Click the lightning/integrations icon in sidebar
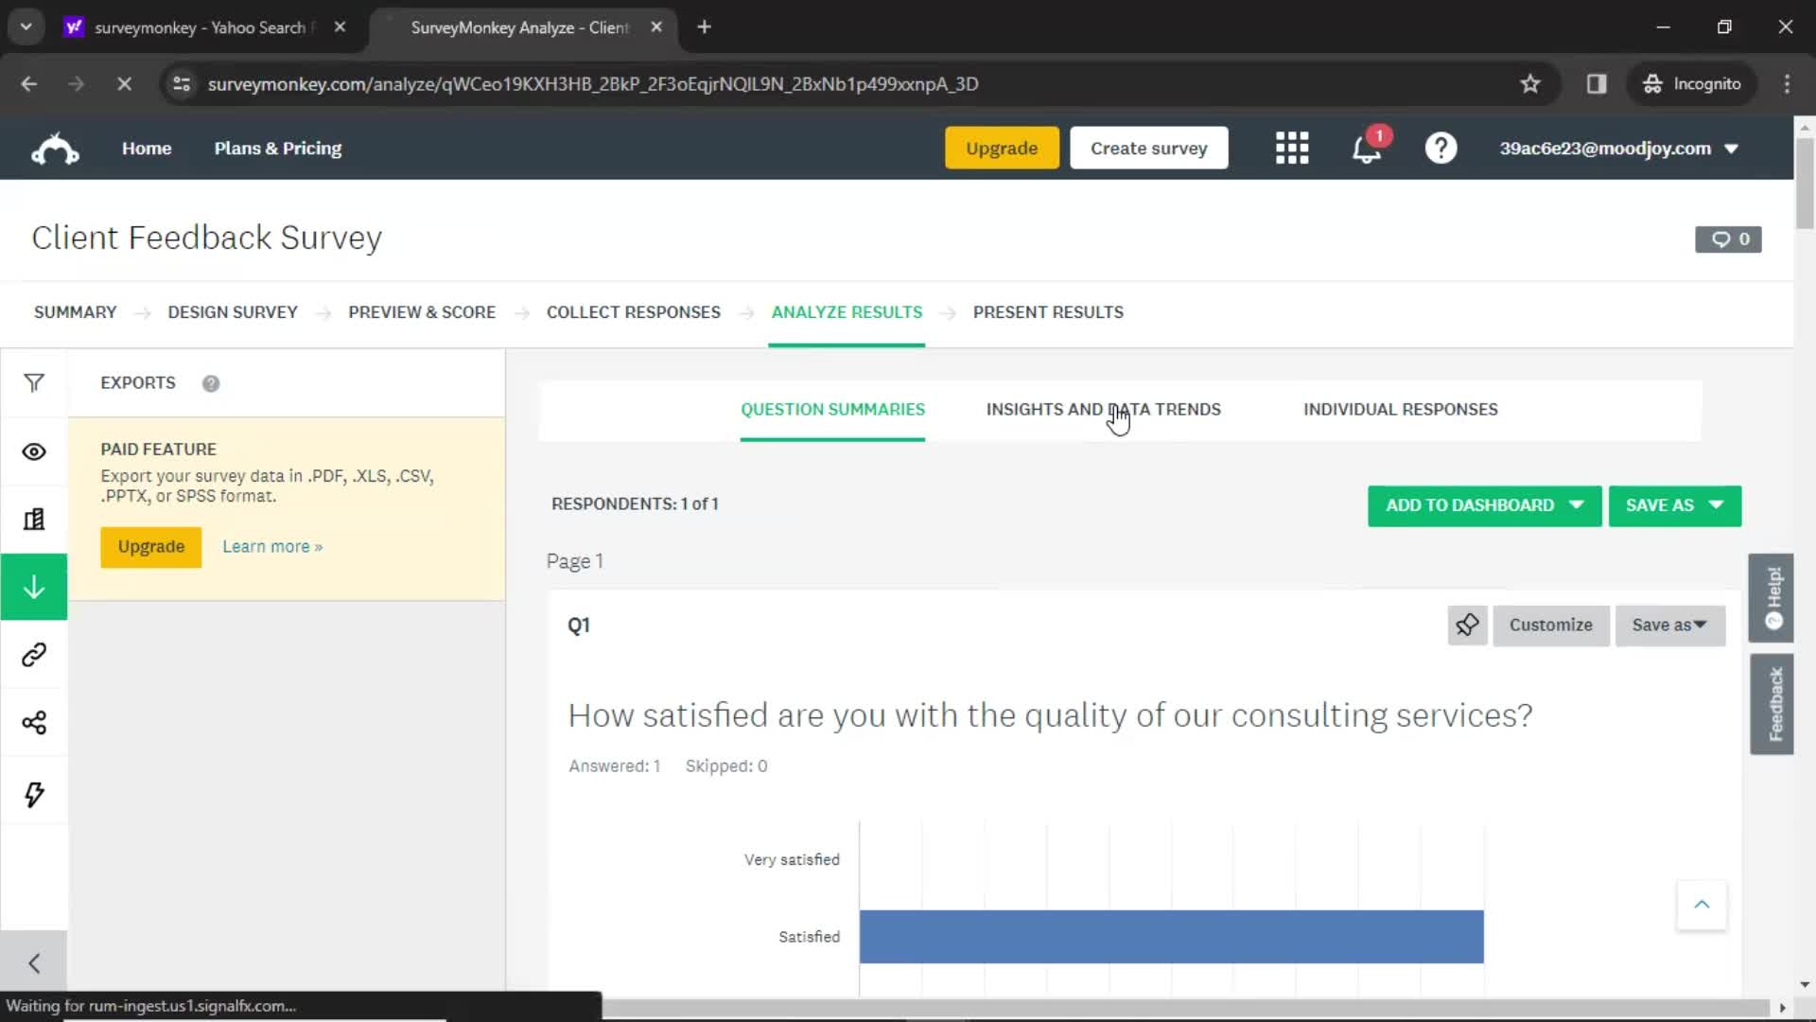The image size is (1816, 1022). click(x=34, y=794)
